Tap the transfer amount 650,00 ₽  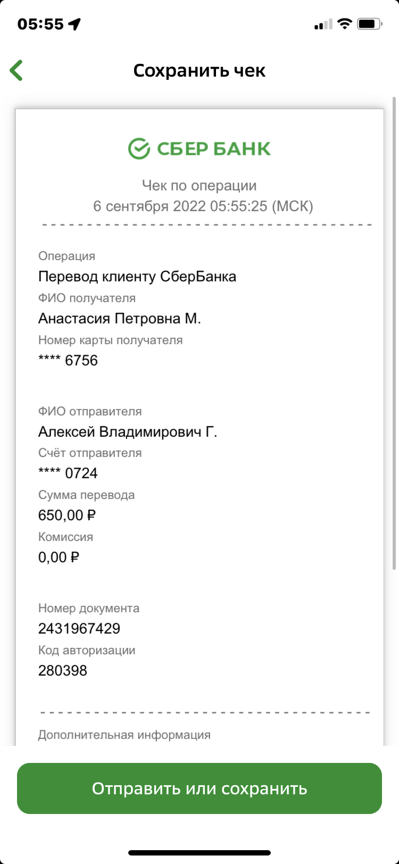click(67, 515)
